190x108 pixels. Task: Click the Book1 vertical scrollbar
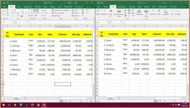click(x=93, y=56)
